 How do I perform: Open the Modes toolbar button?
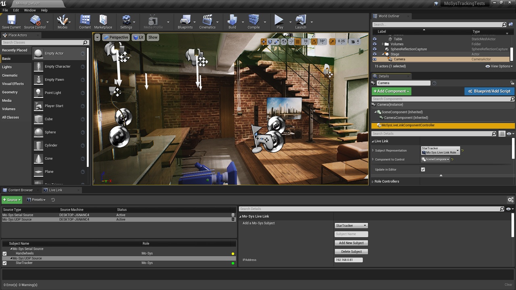tap(62, 22)
